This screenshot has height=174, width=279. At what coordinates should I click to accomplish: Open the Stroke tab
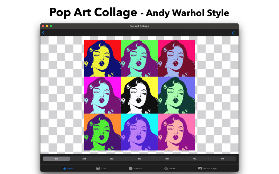170,168
